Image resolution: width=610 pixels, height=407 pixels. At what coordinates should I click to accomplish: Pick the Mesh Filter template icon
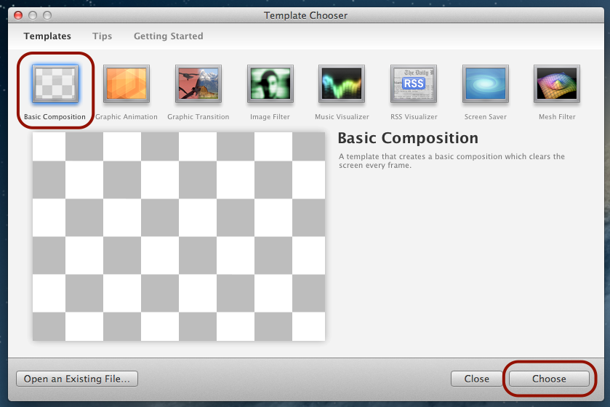(x=557, y=84)
